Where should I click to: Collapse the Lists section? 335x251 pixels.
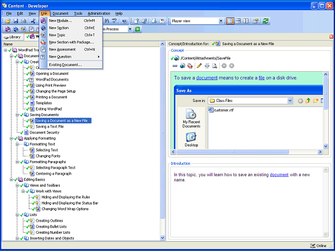(x=17, y=215)
